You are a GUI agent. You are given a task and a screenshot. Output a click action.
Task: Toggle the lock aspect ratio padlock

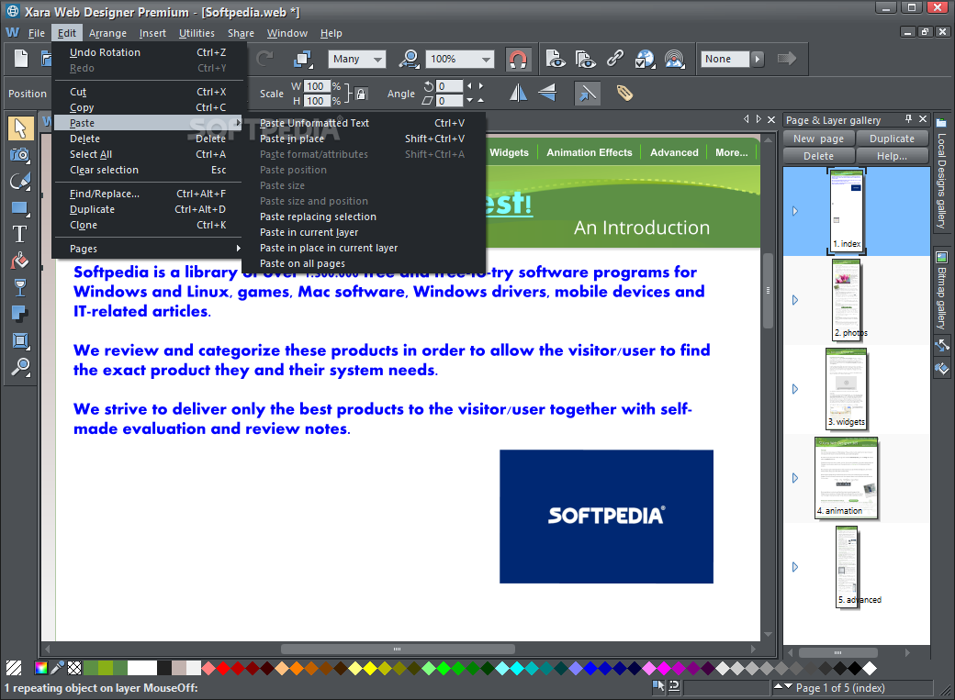pyautogui.click(x=361, y=94)
